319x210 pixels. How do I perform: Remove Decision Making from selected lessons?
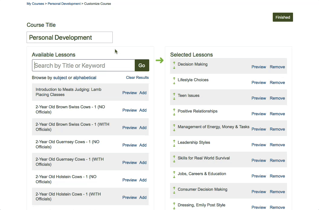[277, 67]
